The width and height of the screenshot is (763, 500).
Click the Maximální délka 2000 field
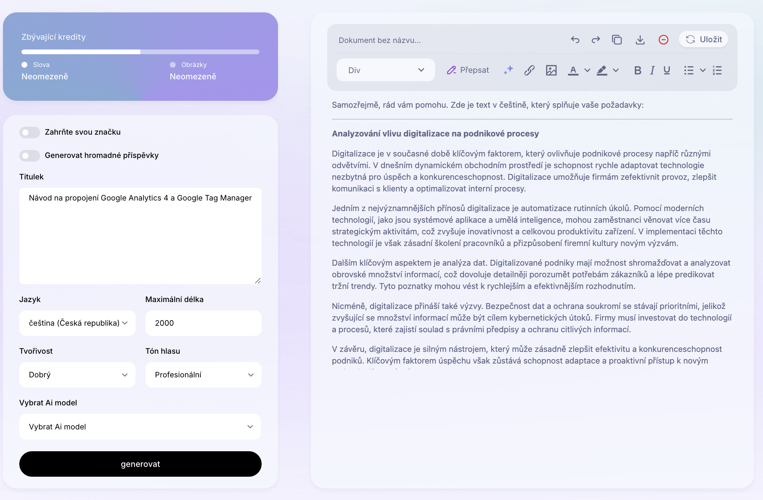203,323
